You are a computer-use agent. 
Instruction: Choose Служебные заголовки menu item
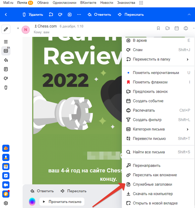pos(158,185)
